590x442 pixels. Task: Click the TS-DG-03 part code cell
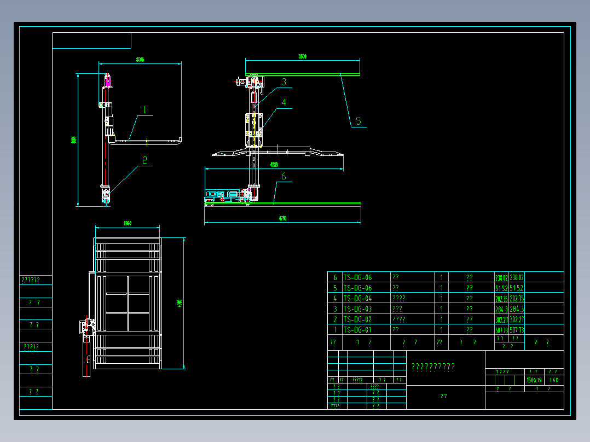coord(357,309)
